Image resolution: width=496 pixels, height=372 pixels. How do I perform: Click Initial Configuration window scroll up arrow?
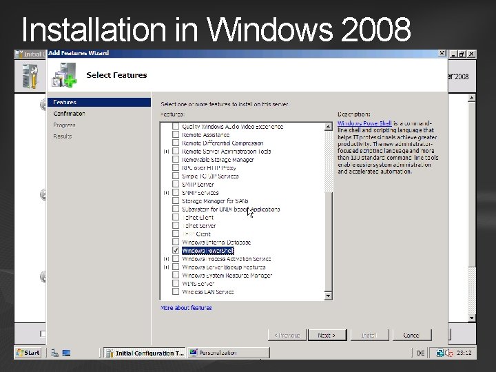point(471,98)
